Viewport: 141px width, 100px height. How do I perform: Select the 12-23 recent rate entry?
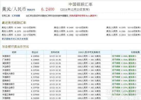[19, 27]
